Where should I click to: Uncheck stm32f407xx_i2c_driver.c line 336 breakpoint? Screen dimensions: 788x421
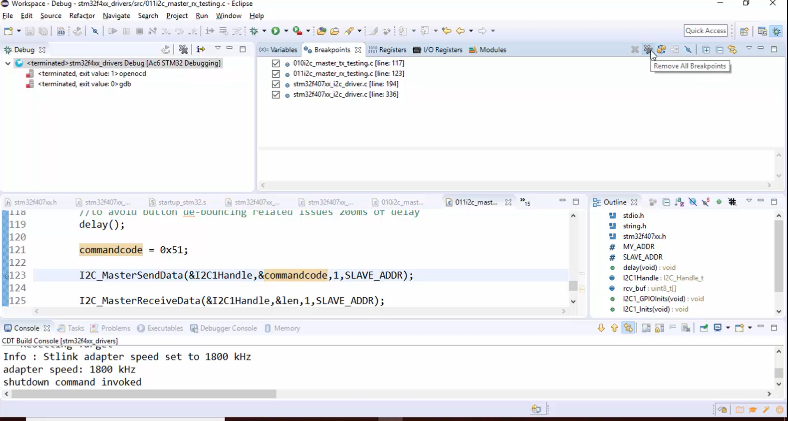(276, 94)
